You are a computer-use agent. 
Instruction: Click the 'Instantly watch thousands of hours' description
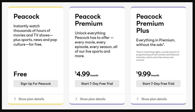[x=35, y=35]
